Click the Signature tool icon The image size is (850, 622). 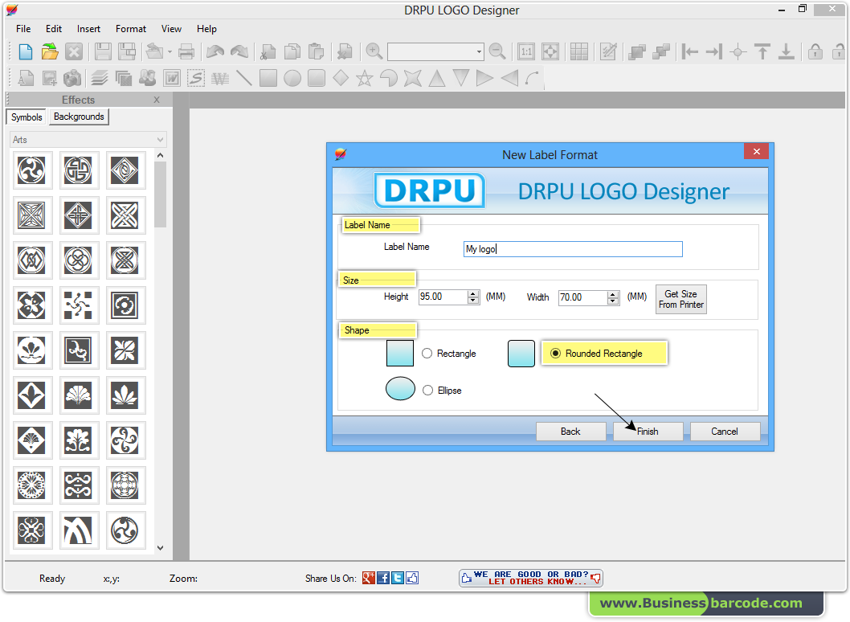(196, 78)
